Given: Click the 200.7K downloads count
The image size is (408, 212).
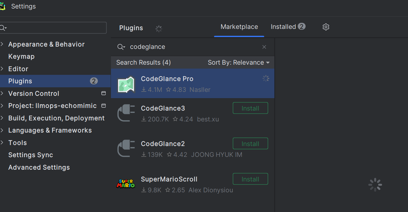Looking at the screenshot, I should pos(155,119).
